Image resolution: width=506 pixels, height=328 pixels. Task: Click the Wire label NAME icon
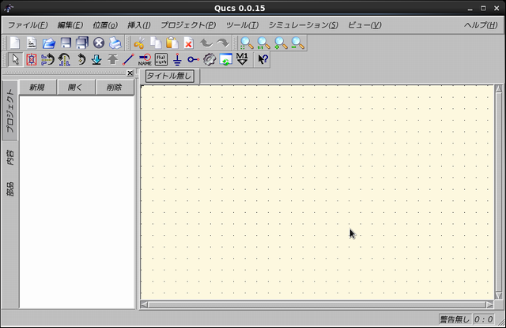145,59
